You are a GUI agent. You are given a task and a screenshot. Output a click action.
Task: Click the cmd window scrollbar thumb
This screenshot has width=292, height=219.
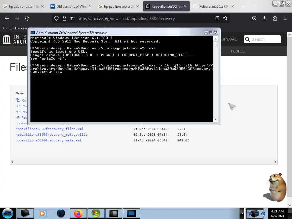point(216,44)
